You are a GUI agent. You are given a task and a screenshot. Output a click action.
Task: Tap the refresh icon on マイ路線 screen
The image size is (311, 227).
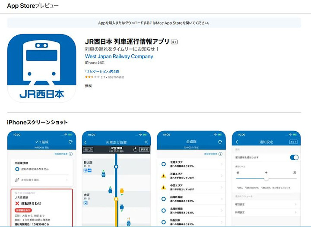pos(70,142)
